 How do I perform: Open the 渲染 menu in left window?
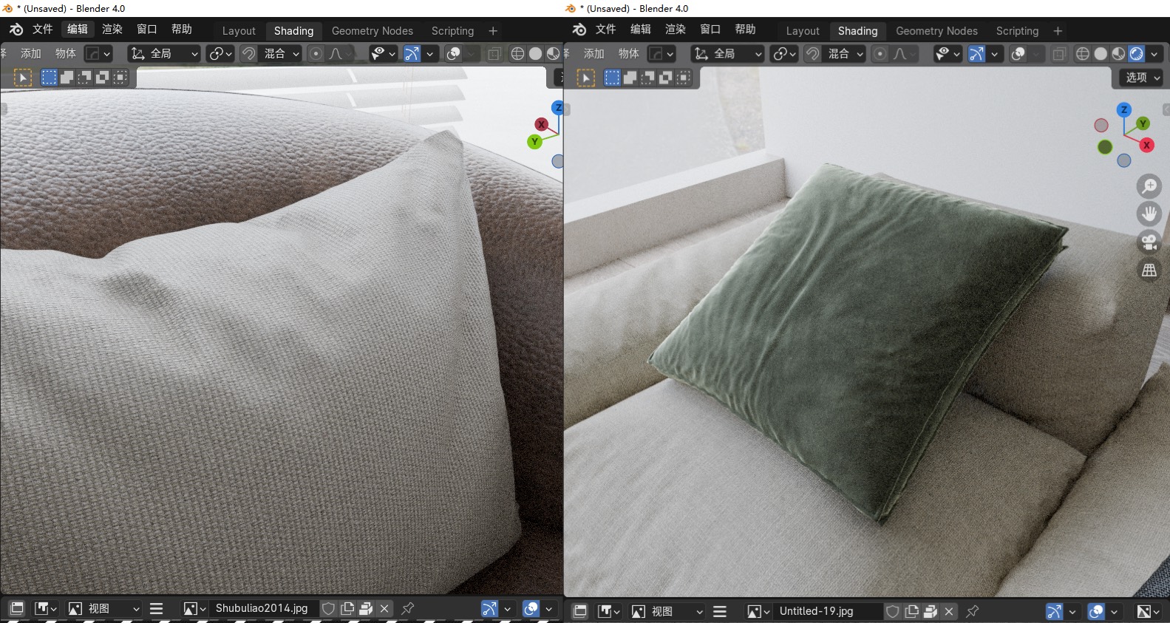pos(112,30)
